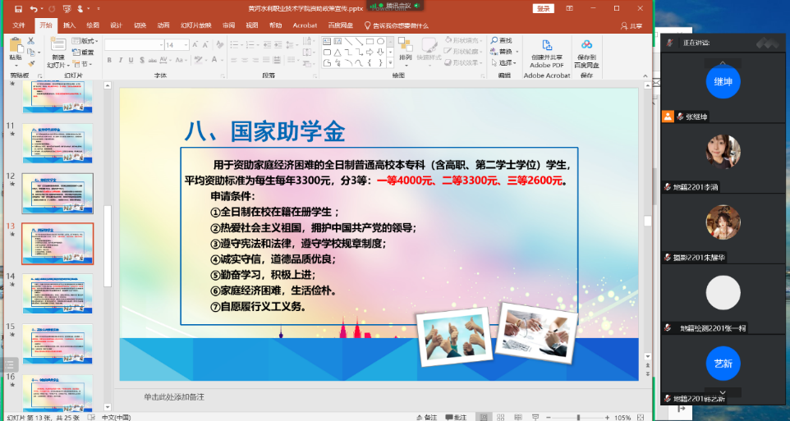
Task: Click the Undo arrow icon
Action: pos(32,8)
